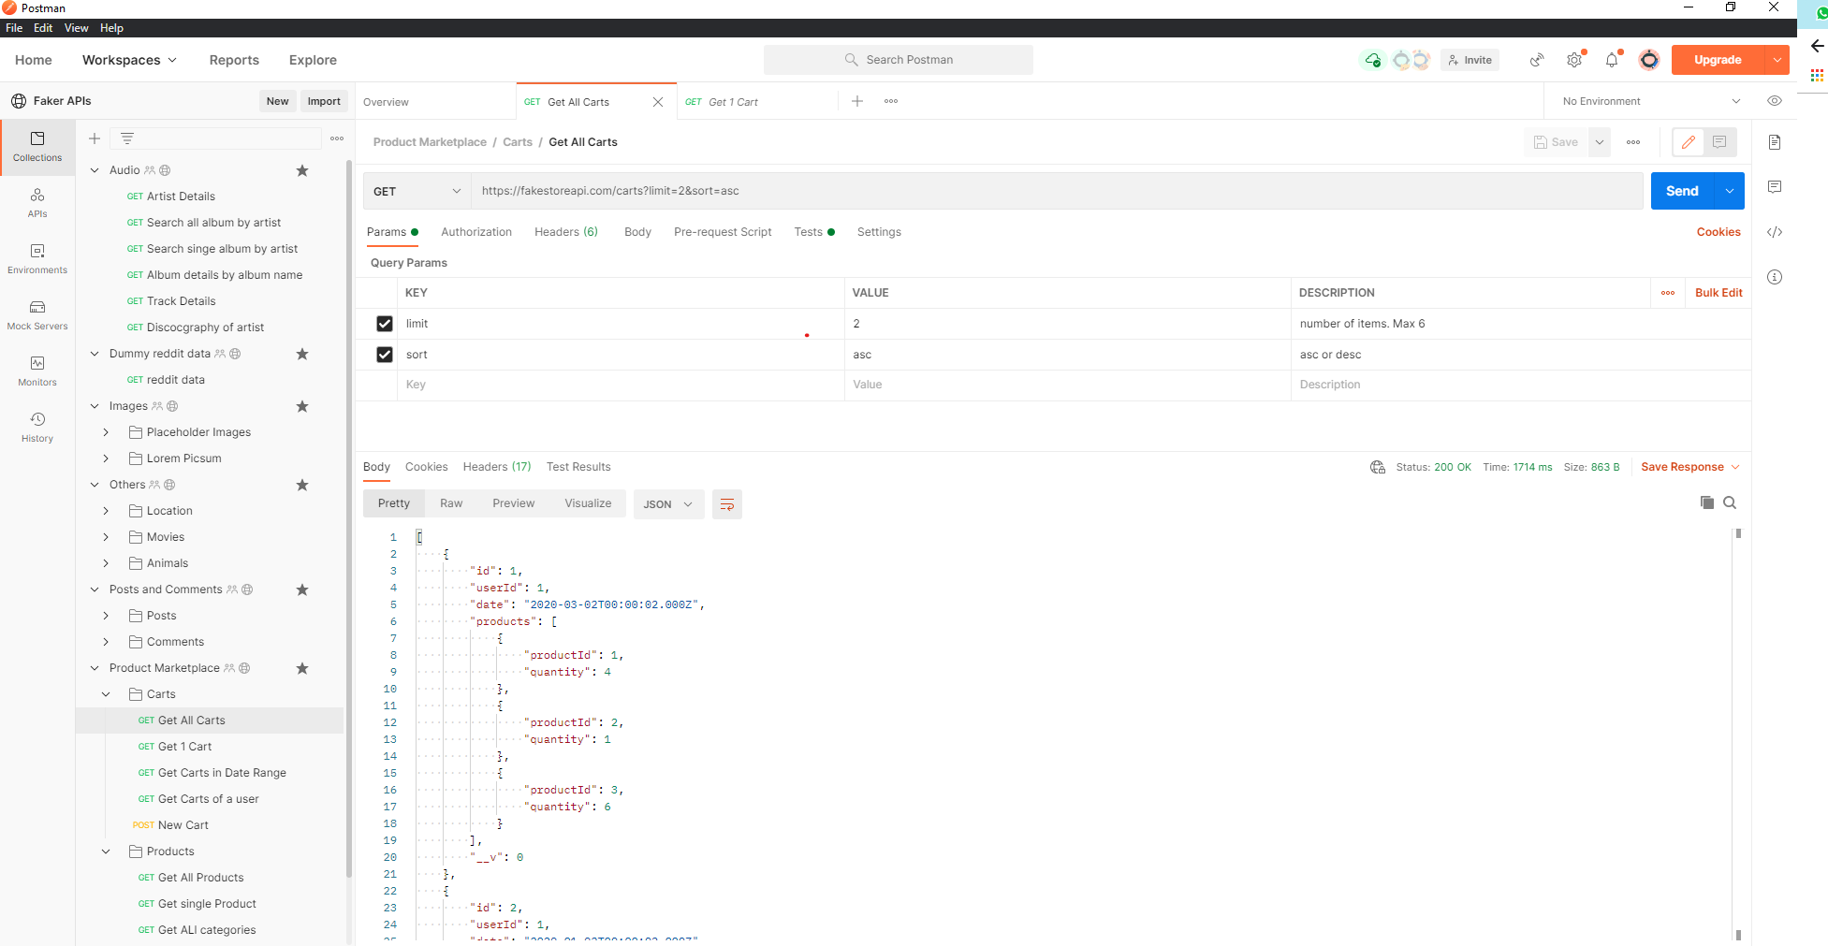Open the Cookies link
The width and height of the screenshot is (1828, 946).
pyautogui.click(x=1718, y=232)
